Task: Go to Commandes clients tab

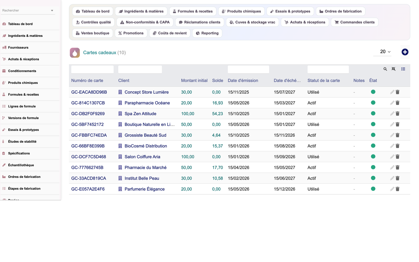Action: pos(355,22)
